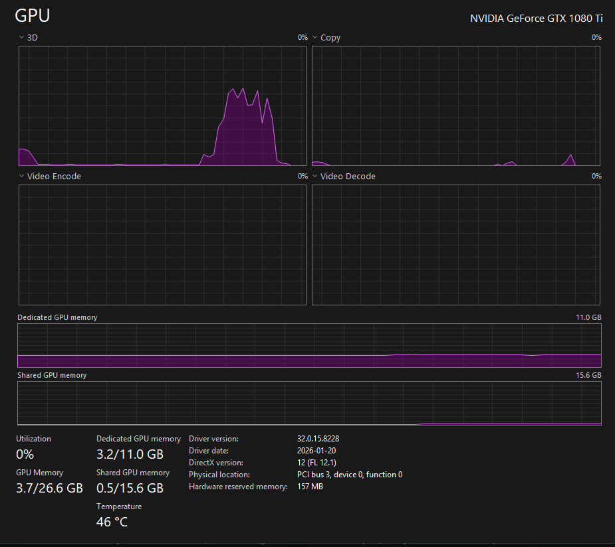Click the 3.7/26.6 GB GPU Memory value
Viewport: 615px width, 547px height.
pyautogui.click(x=49, y=488)
